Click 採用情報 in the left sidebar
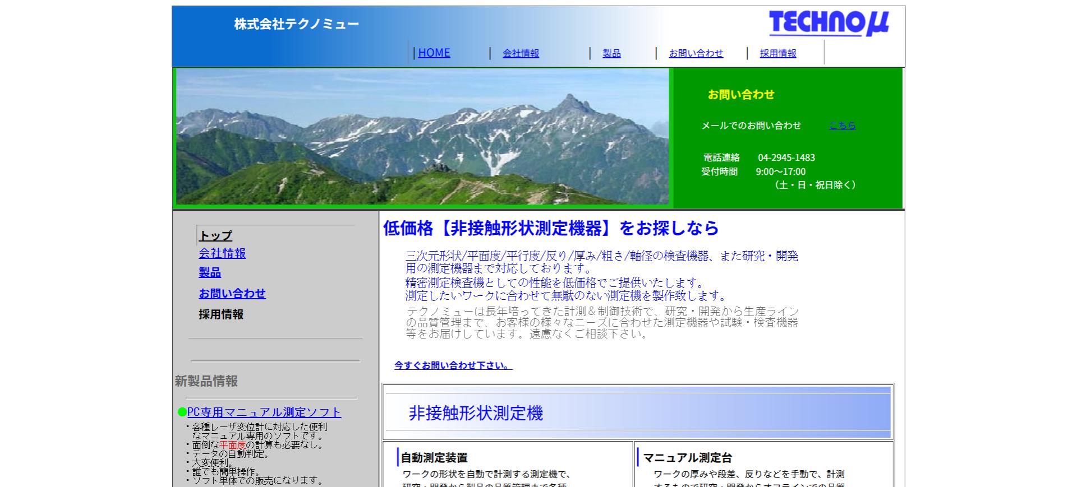The width and height of the screenshot is (1077, 487). tap(221, 314)
